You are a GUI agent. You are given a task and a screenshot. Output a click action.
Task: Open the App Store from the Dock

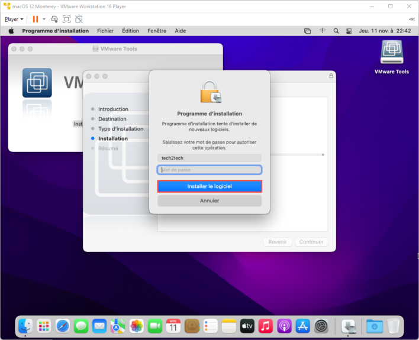click(x=303, y=325)
